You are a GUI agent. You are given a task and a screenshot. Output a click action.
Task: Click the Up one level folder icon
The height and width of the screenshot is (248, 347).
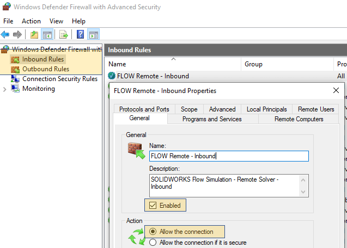pos(34,35)
